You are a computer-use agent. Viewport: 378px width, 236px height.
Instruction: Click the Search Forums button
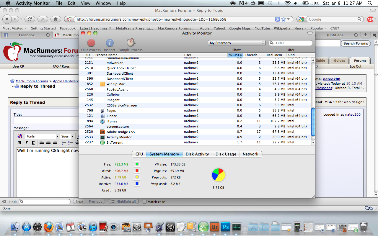(356, 43)
